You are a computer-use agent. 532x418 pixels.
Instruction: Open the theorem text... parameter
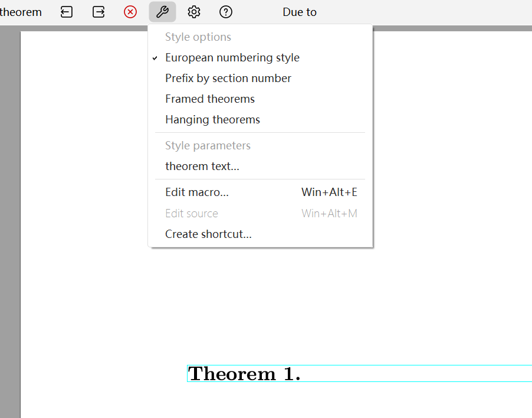coord(202,166)
